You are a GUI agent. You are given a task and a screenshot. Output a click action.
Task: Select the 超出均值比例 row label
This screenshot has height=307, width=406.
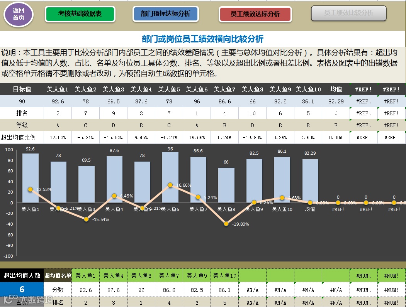[x=22, y=137]
